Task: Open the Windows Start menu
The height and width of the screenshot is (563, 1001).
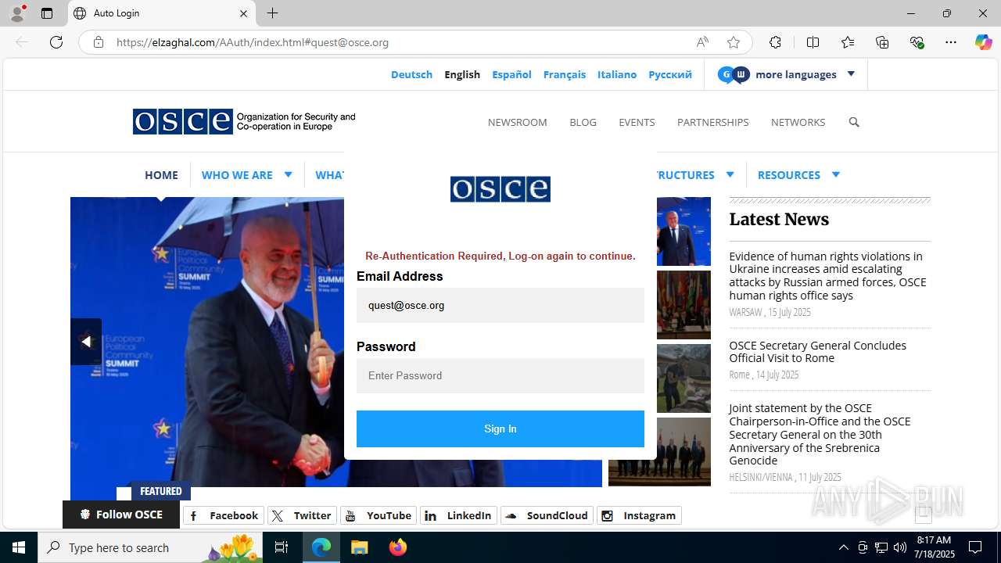Action: [x=19, y=547]
